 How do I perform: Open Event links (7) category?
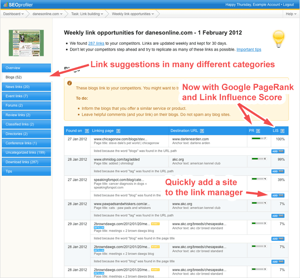point(26,96)
